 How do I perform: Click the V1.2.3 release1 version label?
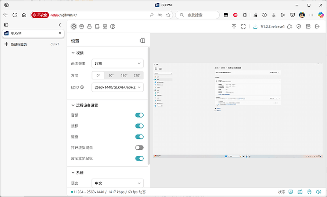(272, 26)
